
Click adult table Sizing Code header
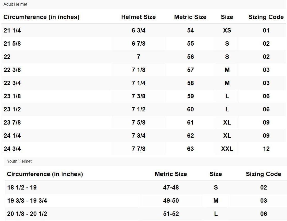(266, 17)
